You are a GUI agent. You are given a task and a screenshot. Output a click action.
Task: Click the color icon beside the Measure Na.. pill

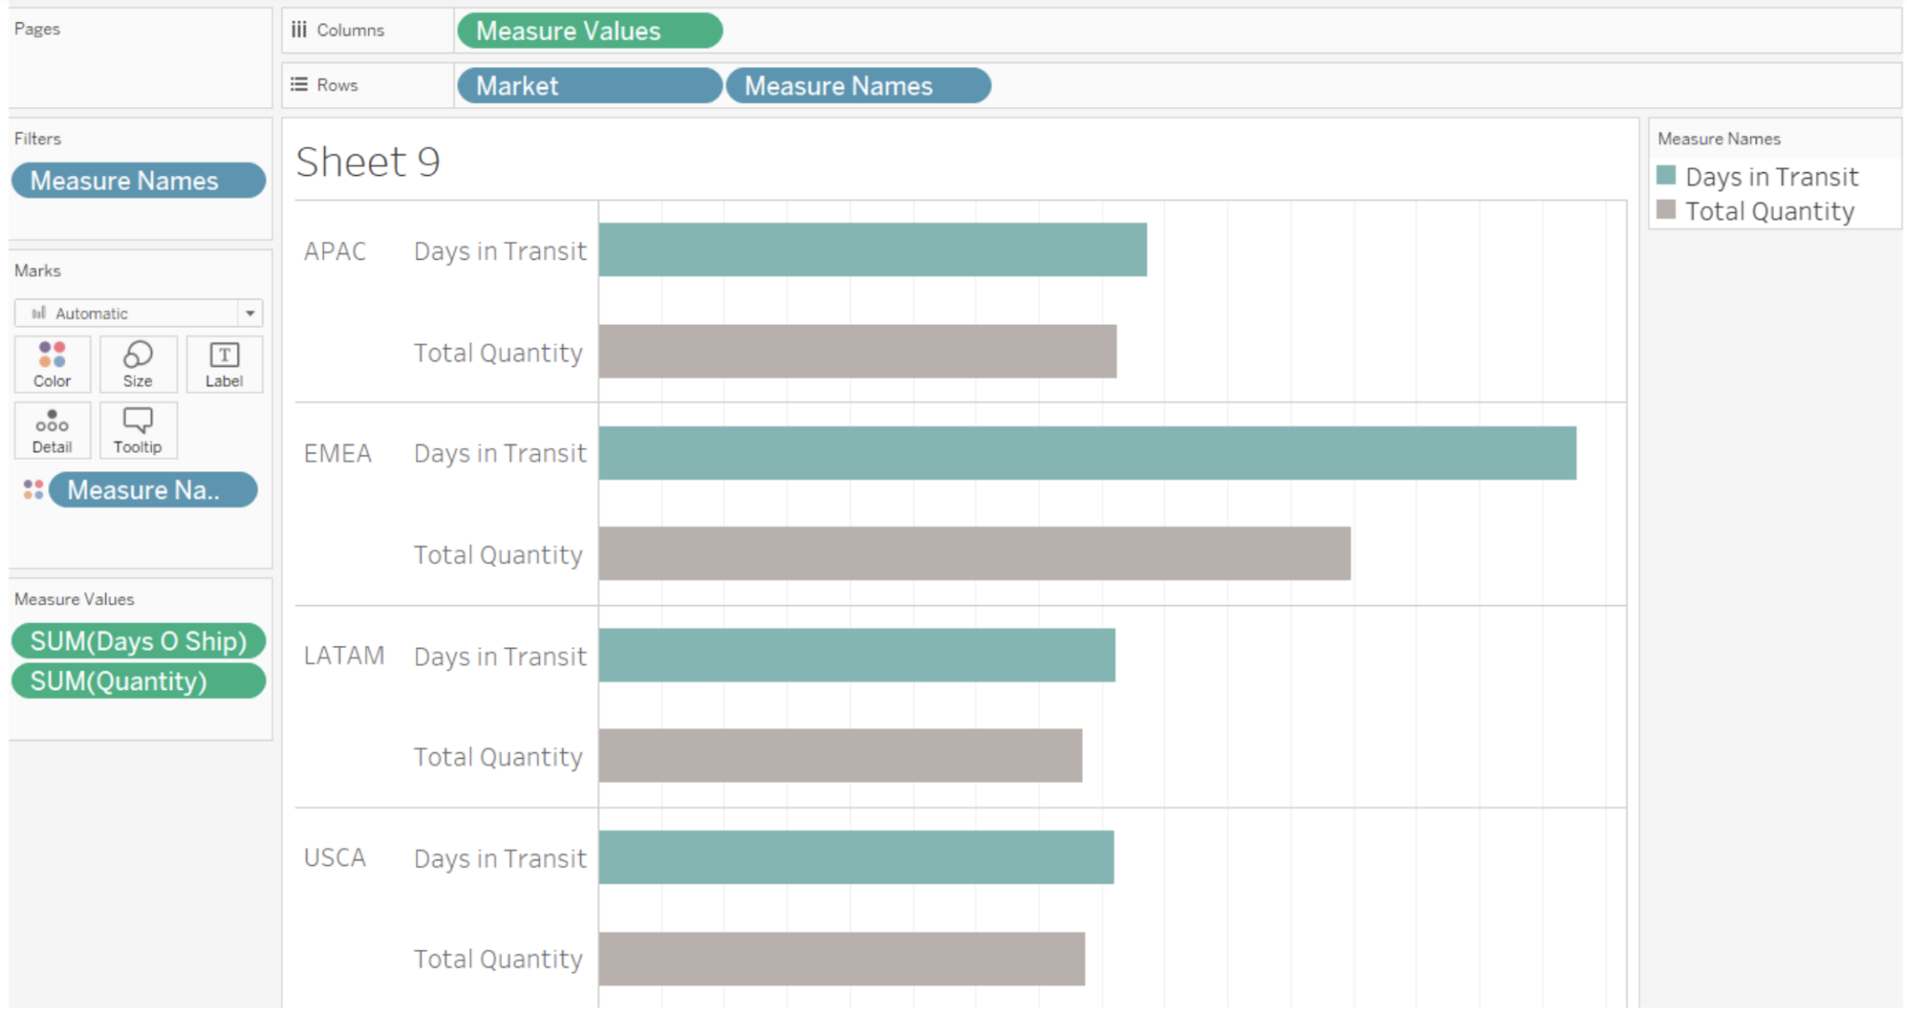point(34,489)
